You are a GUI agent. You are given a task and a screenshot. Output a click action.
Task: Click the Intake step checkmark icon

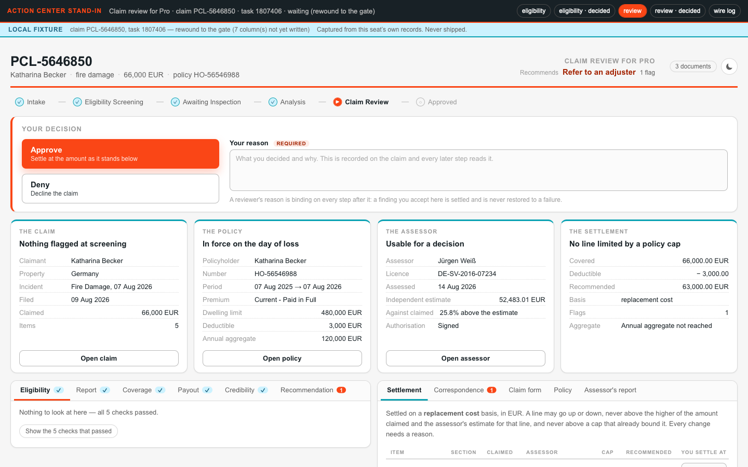coord(19,102)
